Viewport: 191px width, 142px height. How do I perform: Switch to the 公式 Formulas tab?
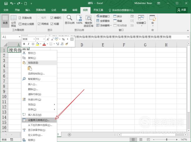(x=53, y=10)
